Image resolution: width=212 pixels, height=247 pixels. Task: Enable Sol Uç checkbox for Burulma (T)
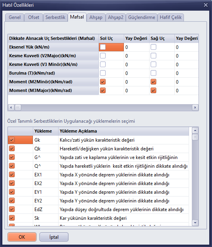(x=103, y=73)
